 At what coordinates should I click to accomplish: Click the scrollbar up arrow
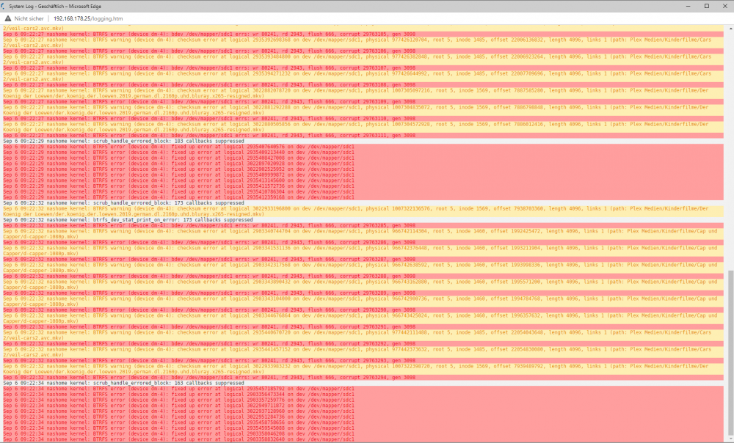tap(731, 28)
